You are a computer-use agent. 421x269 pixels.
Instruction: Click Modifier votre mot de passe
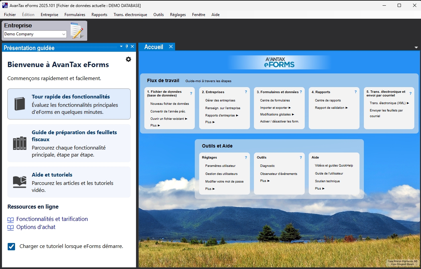(225, 182)
